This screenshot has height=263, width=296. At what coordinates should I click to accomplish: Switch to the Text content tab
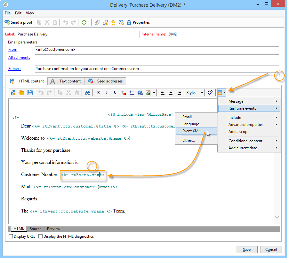66,81
